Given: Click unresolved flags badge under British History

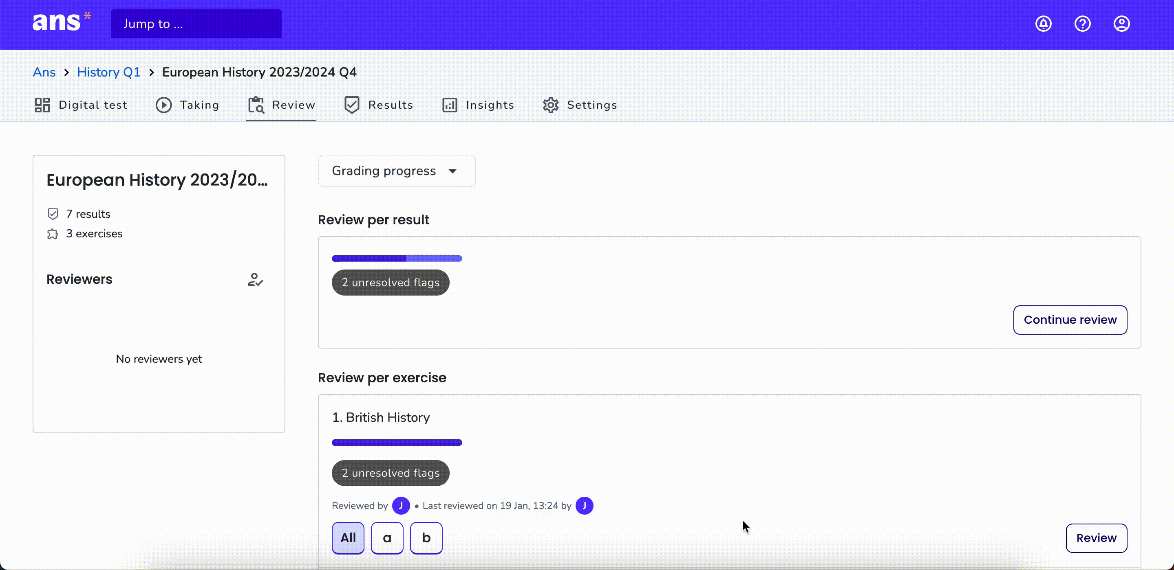Looking at the screenshot, I should coord(391,473).
